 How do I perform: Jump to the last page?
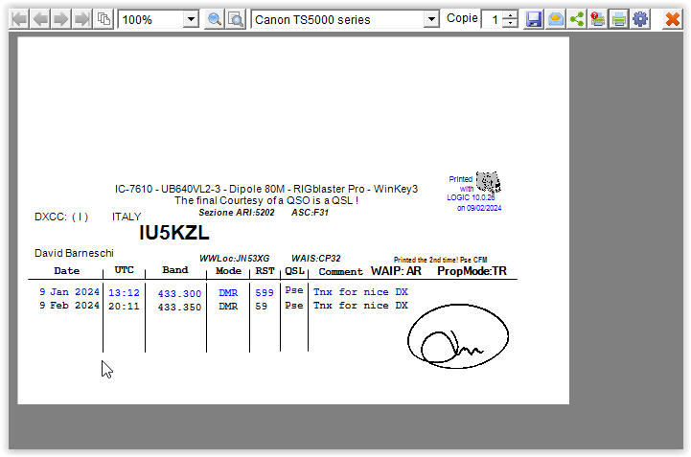(x=81, y=19)
